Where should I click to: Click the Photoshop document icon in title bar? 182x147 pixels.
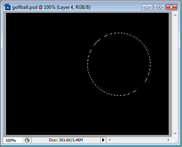tap(7, 7)
